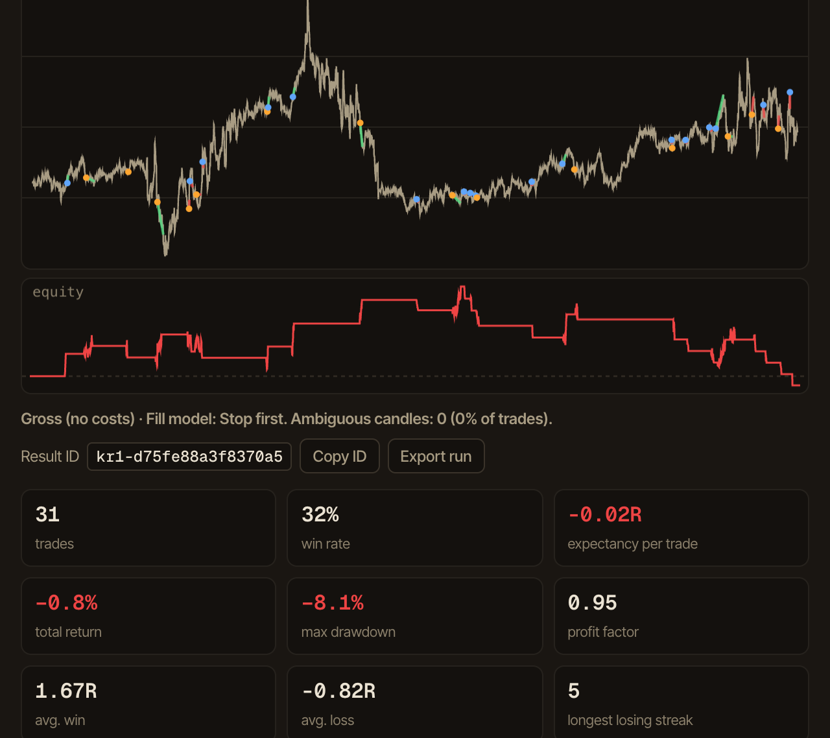
Task: Click the '32%' win rate value
Action: coord(320,515)
